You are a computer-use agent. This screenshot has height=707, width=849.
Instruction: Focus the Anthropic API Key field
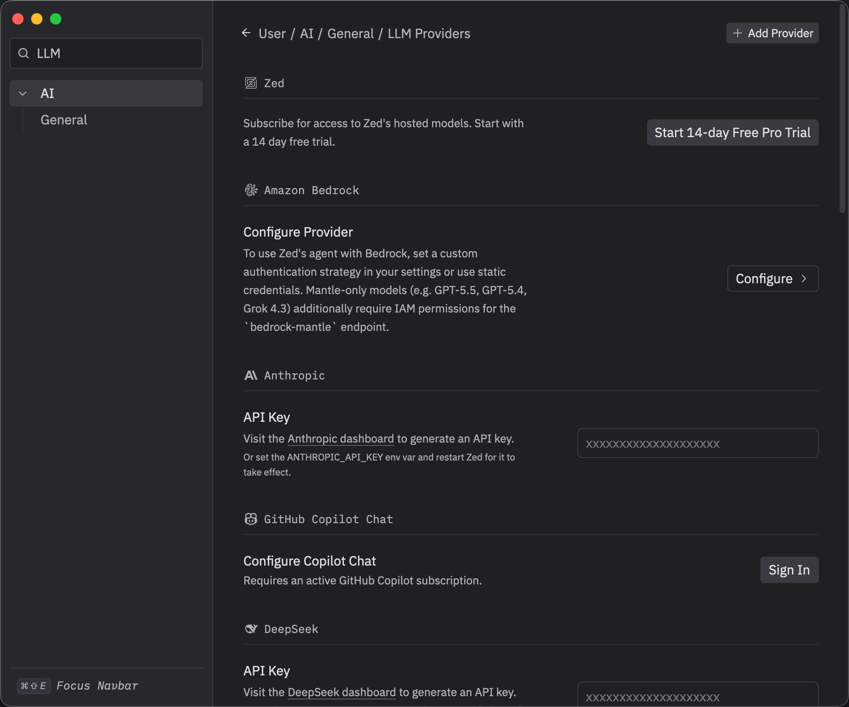tap(698, 443)
